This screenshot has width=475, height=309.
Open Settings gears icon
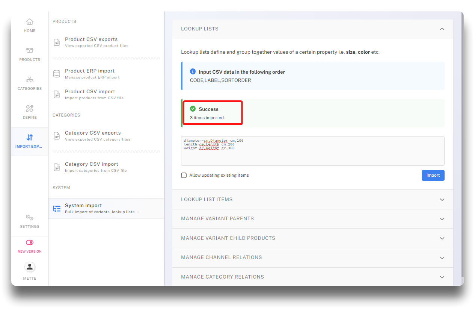(x=30, y=218)
